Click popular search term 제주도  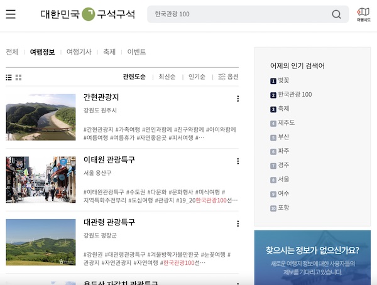(x=286, y=123)
